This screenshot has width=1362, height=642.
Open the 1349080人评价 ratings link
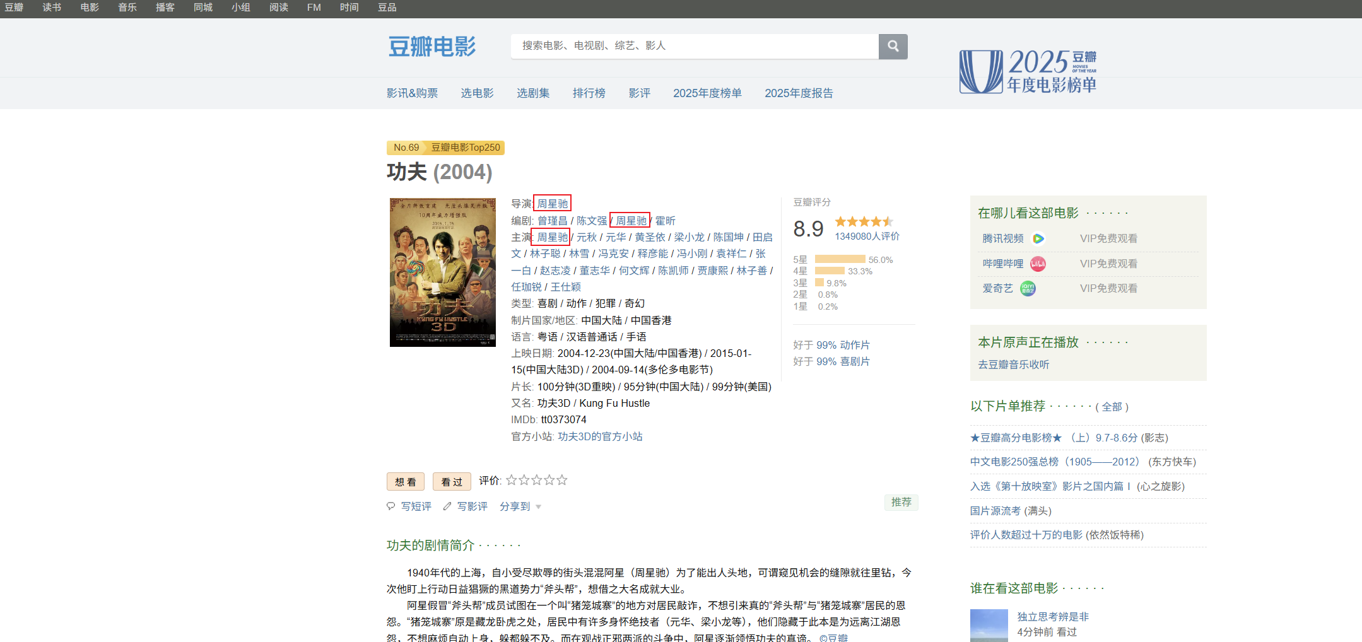(x=867, y=236)
